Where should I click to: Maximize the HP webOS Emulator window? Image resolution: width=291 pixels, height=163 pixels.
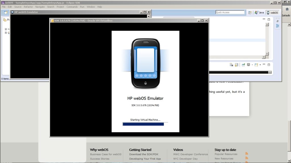tap(145, 12)
